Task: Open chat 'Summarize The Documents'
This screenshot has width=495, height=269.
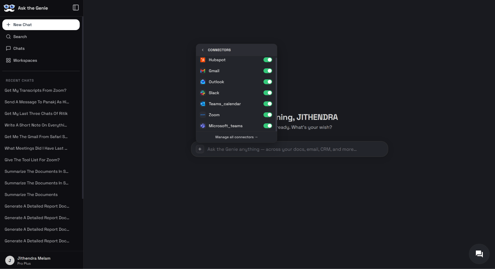Action: (x=31, y=195)
